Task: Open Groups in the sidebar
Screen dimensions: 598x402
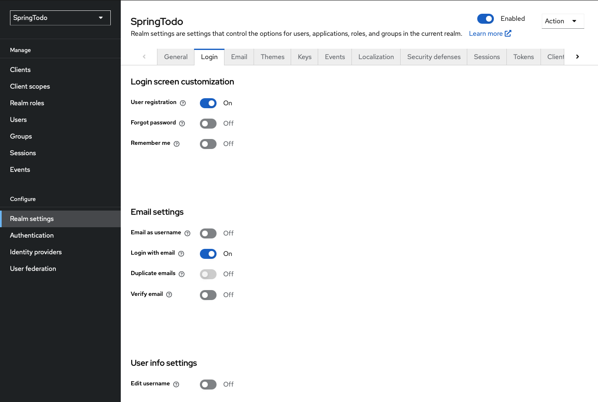Action: coord(60,136)
